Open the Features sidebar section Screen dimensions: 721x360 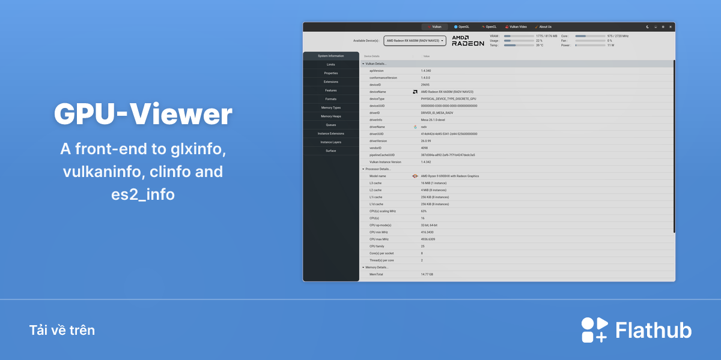(331, 90)
